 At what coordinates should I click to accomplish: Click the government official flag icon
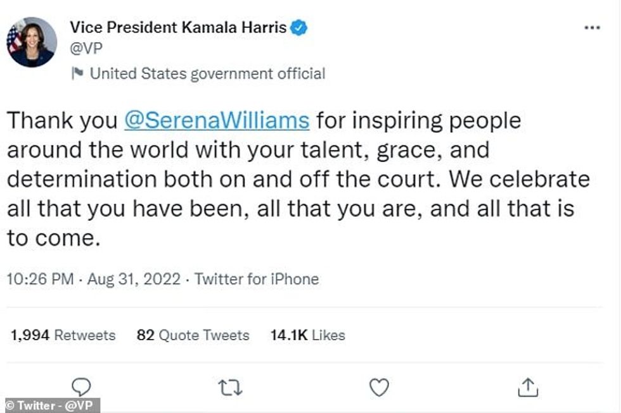point(77,74)
